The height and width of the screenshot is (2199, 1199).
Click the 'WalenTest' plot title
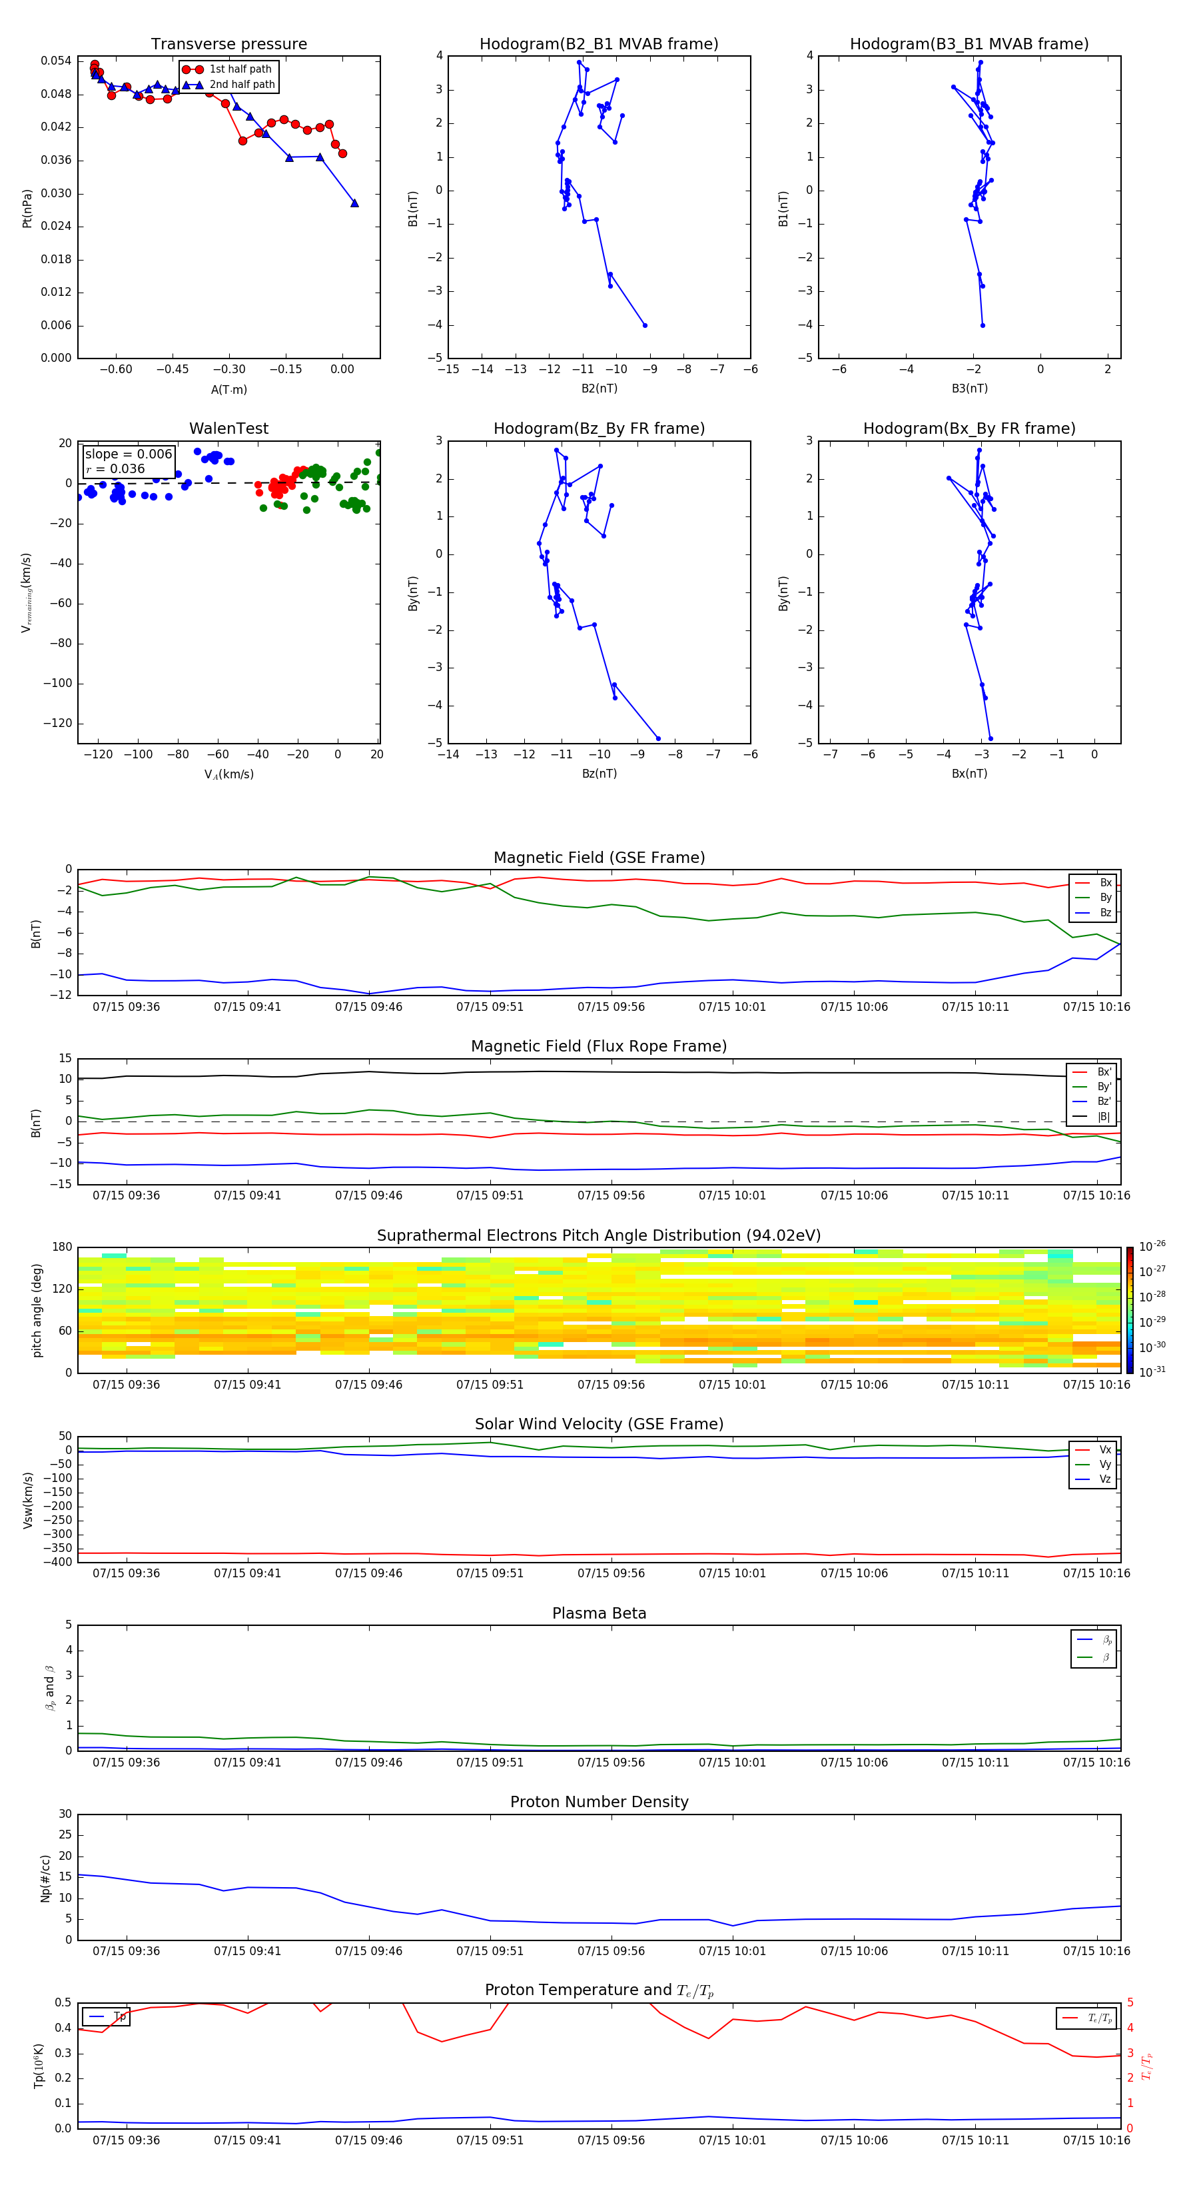228,428
